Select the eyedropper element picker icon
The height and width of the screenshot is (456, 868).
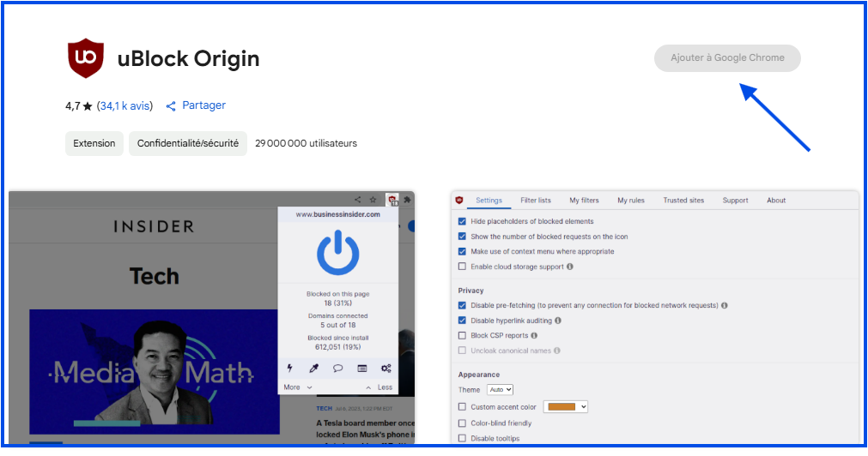[x=313, y=369]
